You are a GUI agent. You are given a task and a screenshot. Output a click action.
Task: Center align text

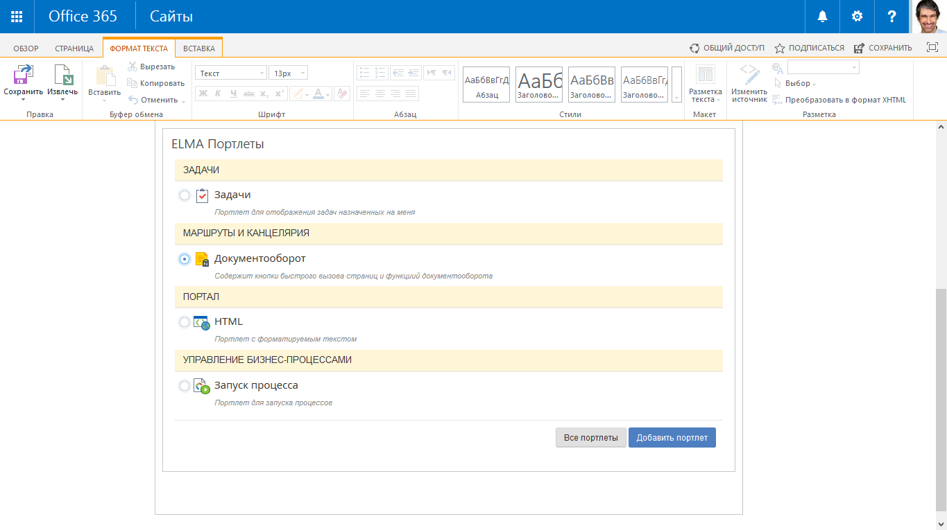coord(379,94)
